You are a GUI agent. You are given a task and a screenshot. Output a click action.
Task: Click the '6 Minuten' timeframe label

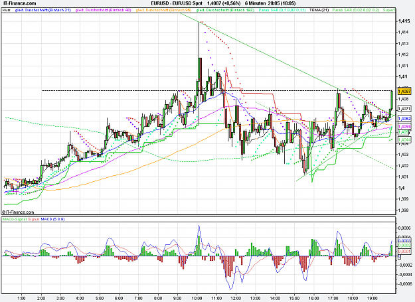click(255, 3)
